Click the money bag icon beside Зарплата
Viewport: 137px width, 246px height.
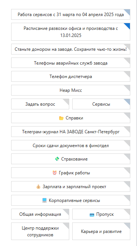[x=38, y=187]
